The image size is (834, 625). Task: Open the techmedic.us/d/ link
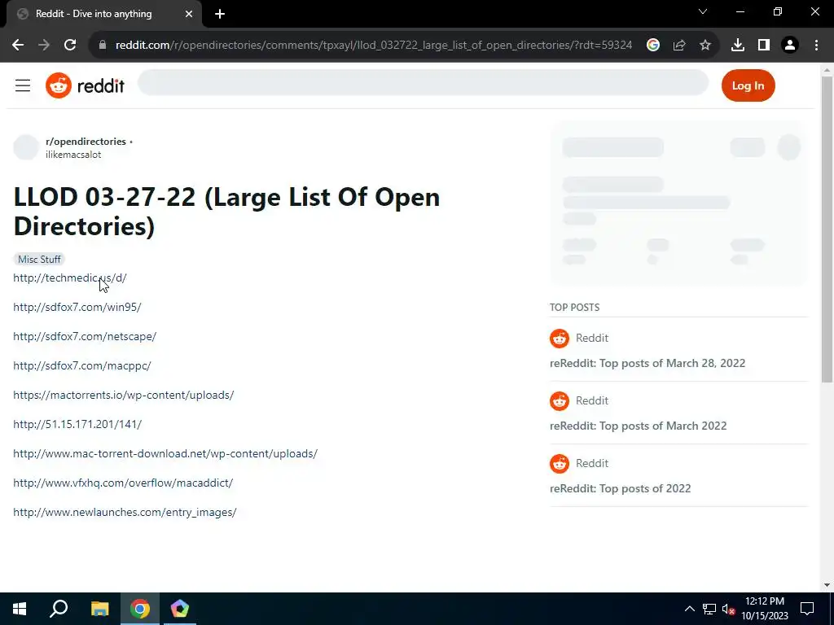pyautogui.click(x=70, y=278)
